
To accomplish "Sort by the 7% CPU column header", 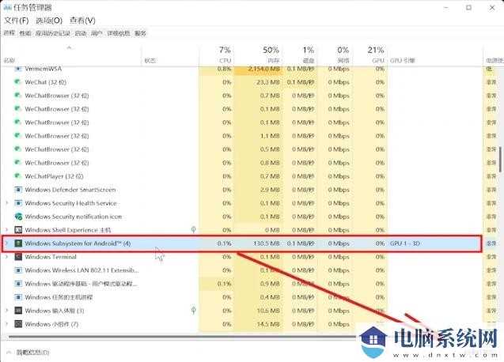I will click(217, 55).
